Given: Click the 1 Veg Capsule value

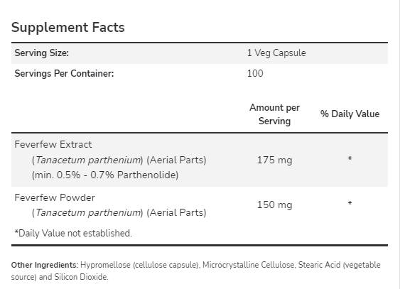Looking at the screenshot, I should tap(276, 53).
